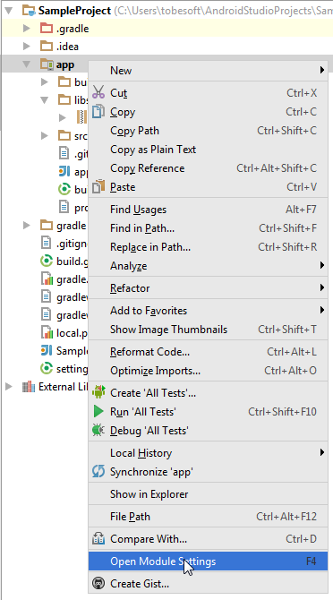This screenshot has width=333, height=600.
Task: Click the Paste icon in context menu
Action: (98, 187)
